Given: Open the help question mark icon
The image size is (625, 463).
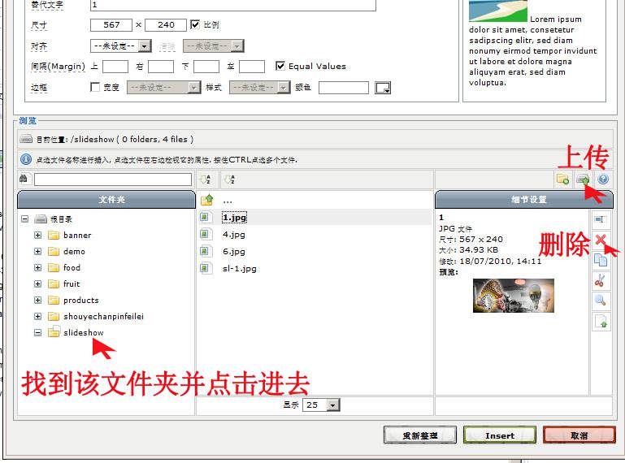Looking at the screenshot, I should [x=603, y=180].
